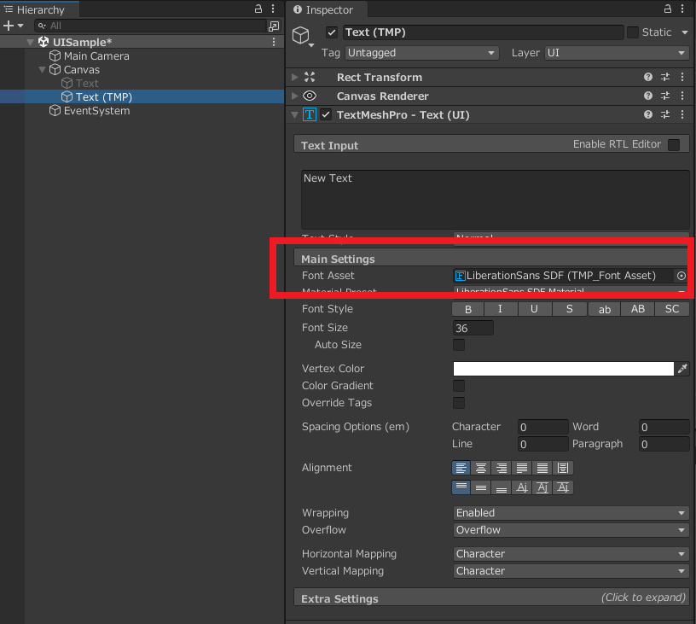Viewport: 696px width, 624px height.
Task: Expand the Canvas Renderer component
Action: click(294, 96)
